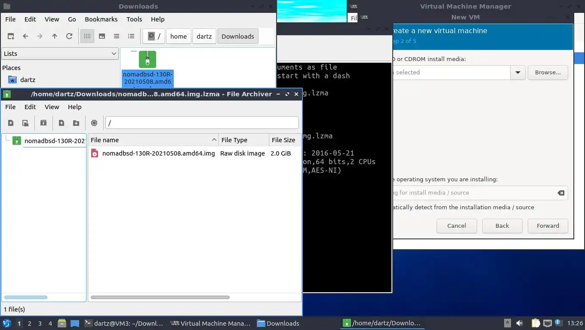
Task: Open Help menu in File Archiver
Action: tap(74, 107)
